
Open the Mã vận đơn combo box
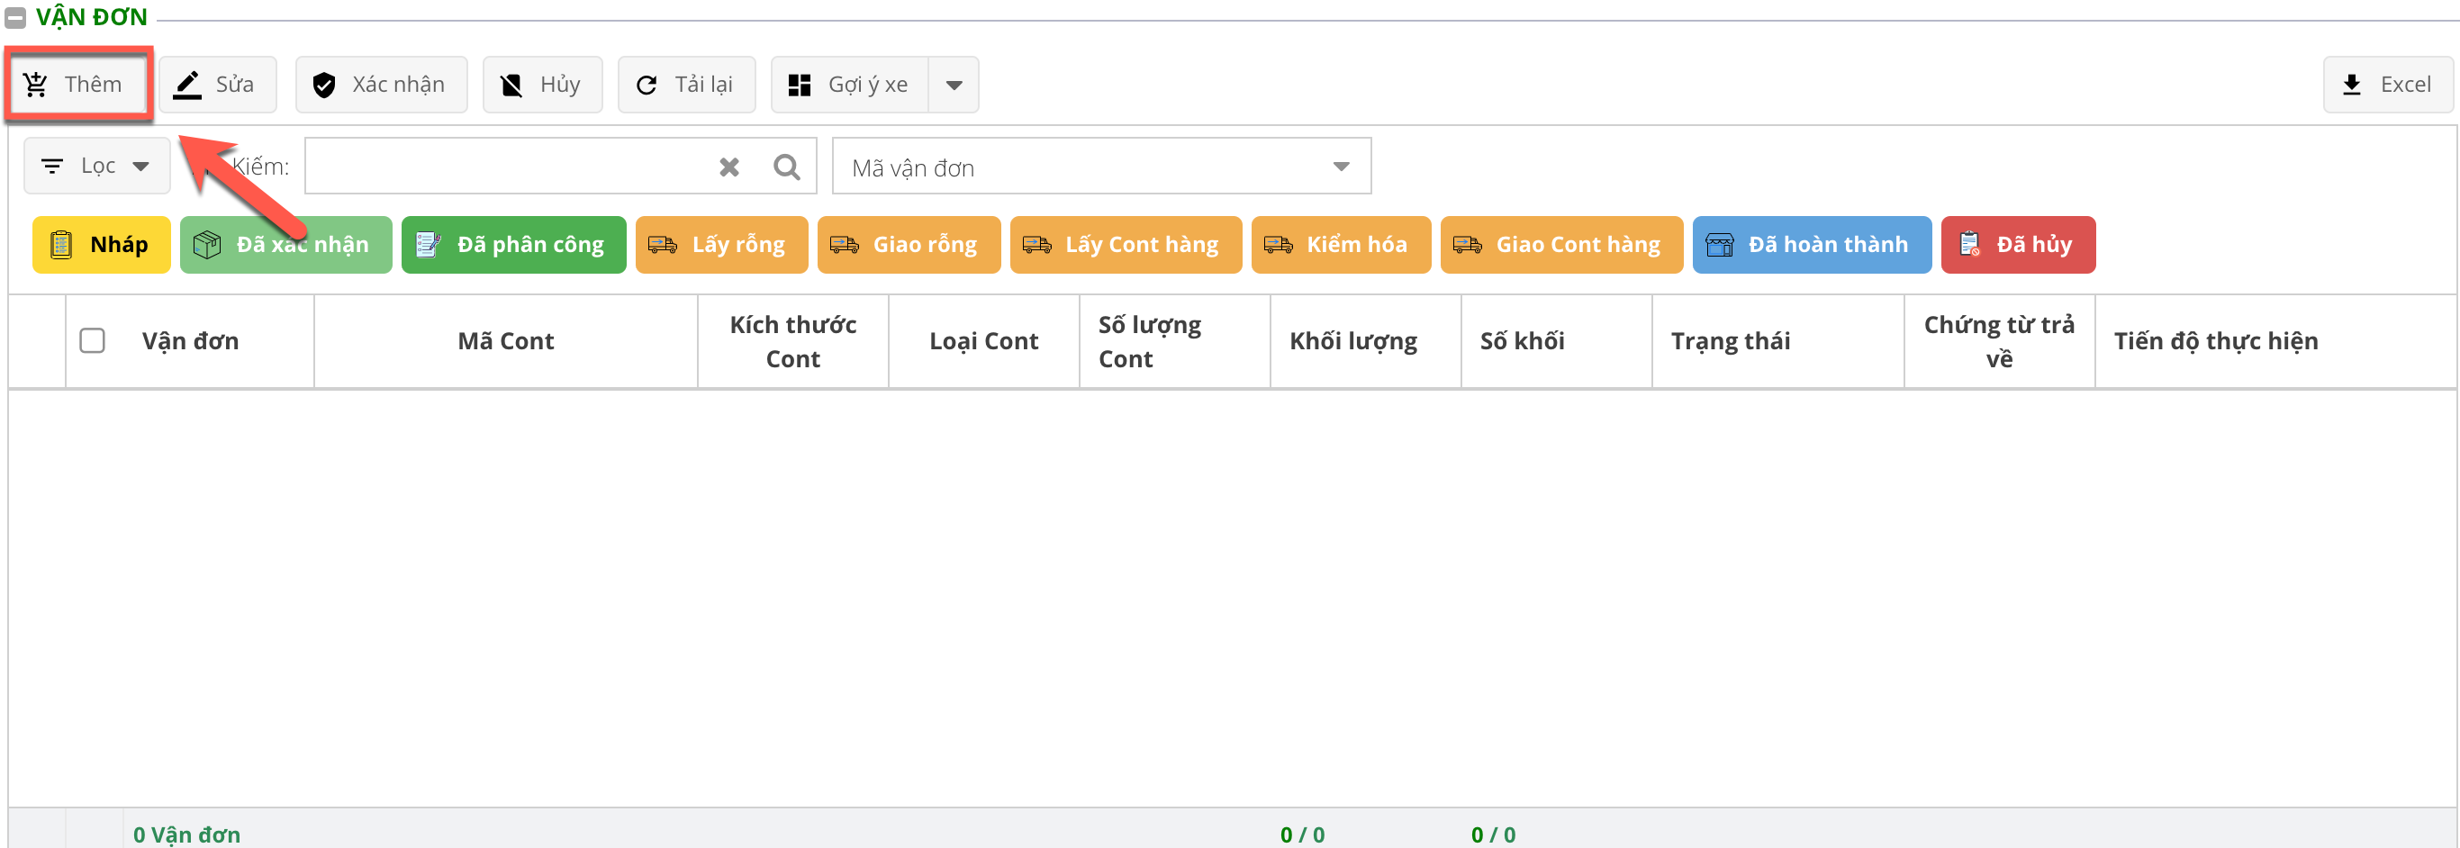pyautogui.click(x=1100, y=167)
